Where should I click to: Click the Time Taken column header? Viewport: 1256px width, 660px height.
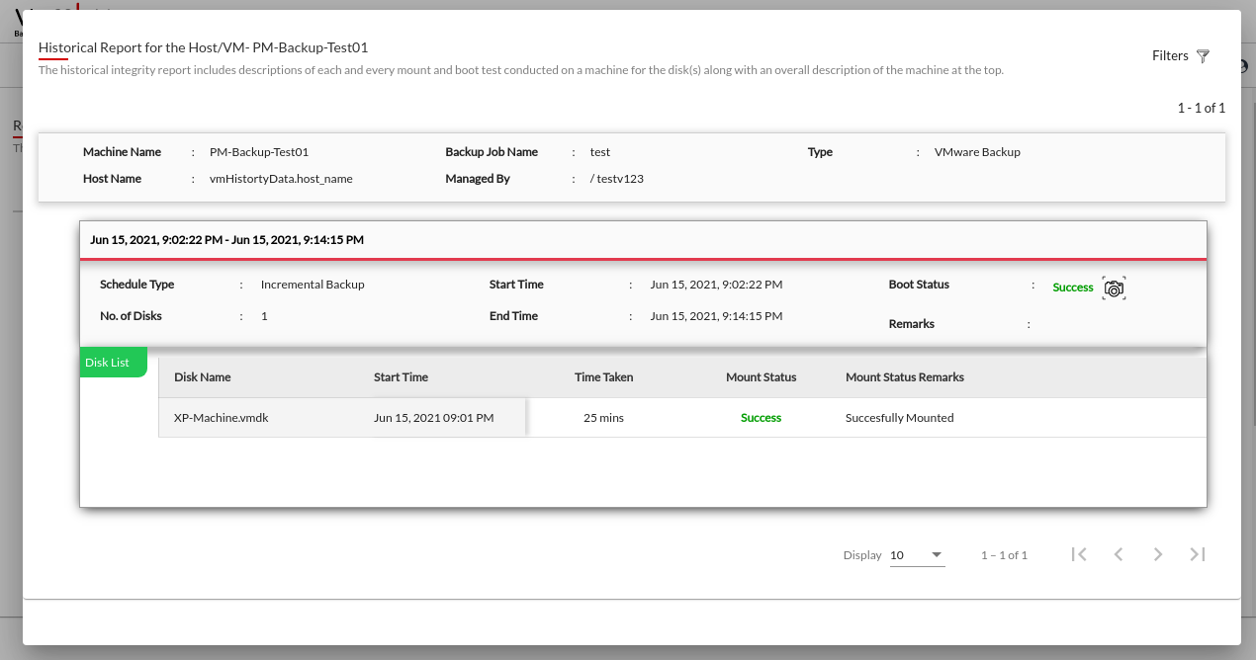coord(603,377)
